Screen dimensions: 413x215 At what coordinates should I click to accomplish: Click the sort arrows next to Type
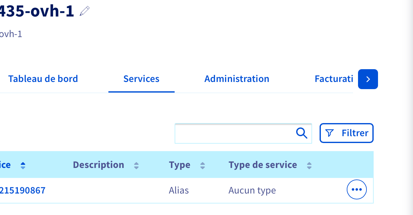(202, 165)
